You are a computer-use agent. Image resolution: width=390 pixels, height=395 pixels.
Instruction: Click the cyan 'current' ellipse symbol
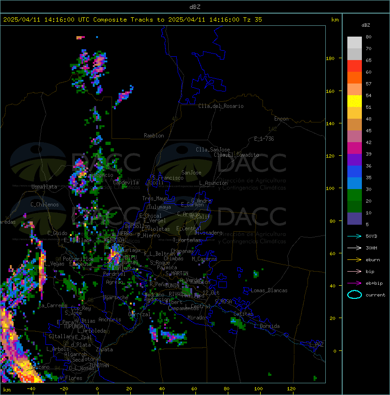click(354, 295)
